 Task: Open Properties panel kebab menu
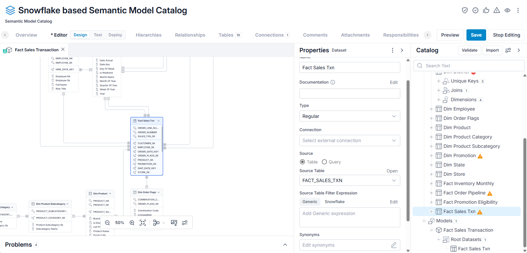[x=393, y=50]
